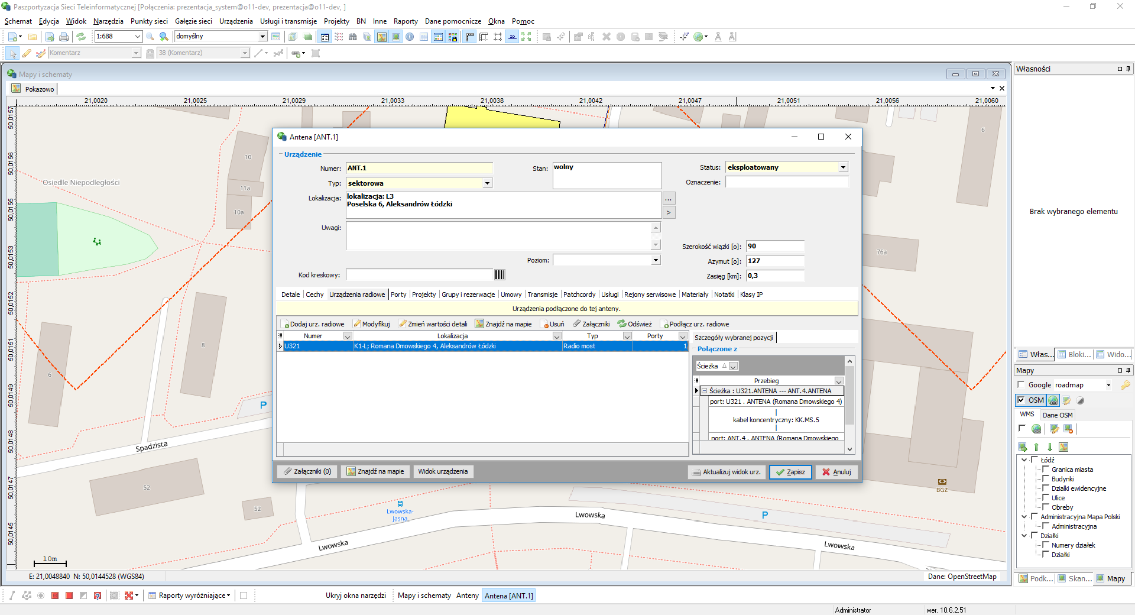Click the Dodaj urz. radiowe toolbar item
Screen dimensions: 1135x615
tap(313, 324)
